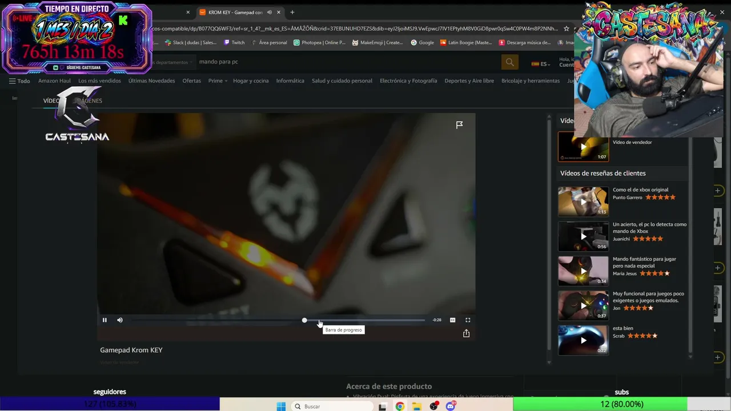This screenshot has width=731, height=411.
Task: Open a new browser tab
Action: (292, 12)
